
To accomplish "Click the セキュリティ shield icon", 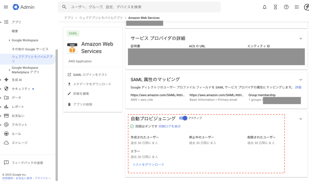I will (x=6, y=89).
